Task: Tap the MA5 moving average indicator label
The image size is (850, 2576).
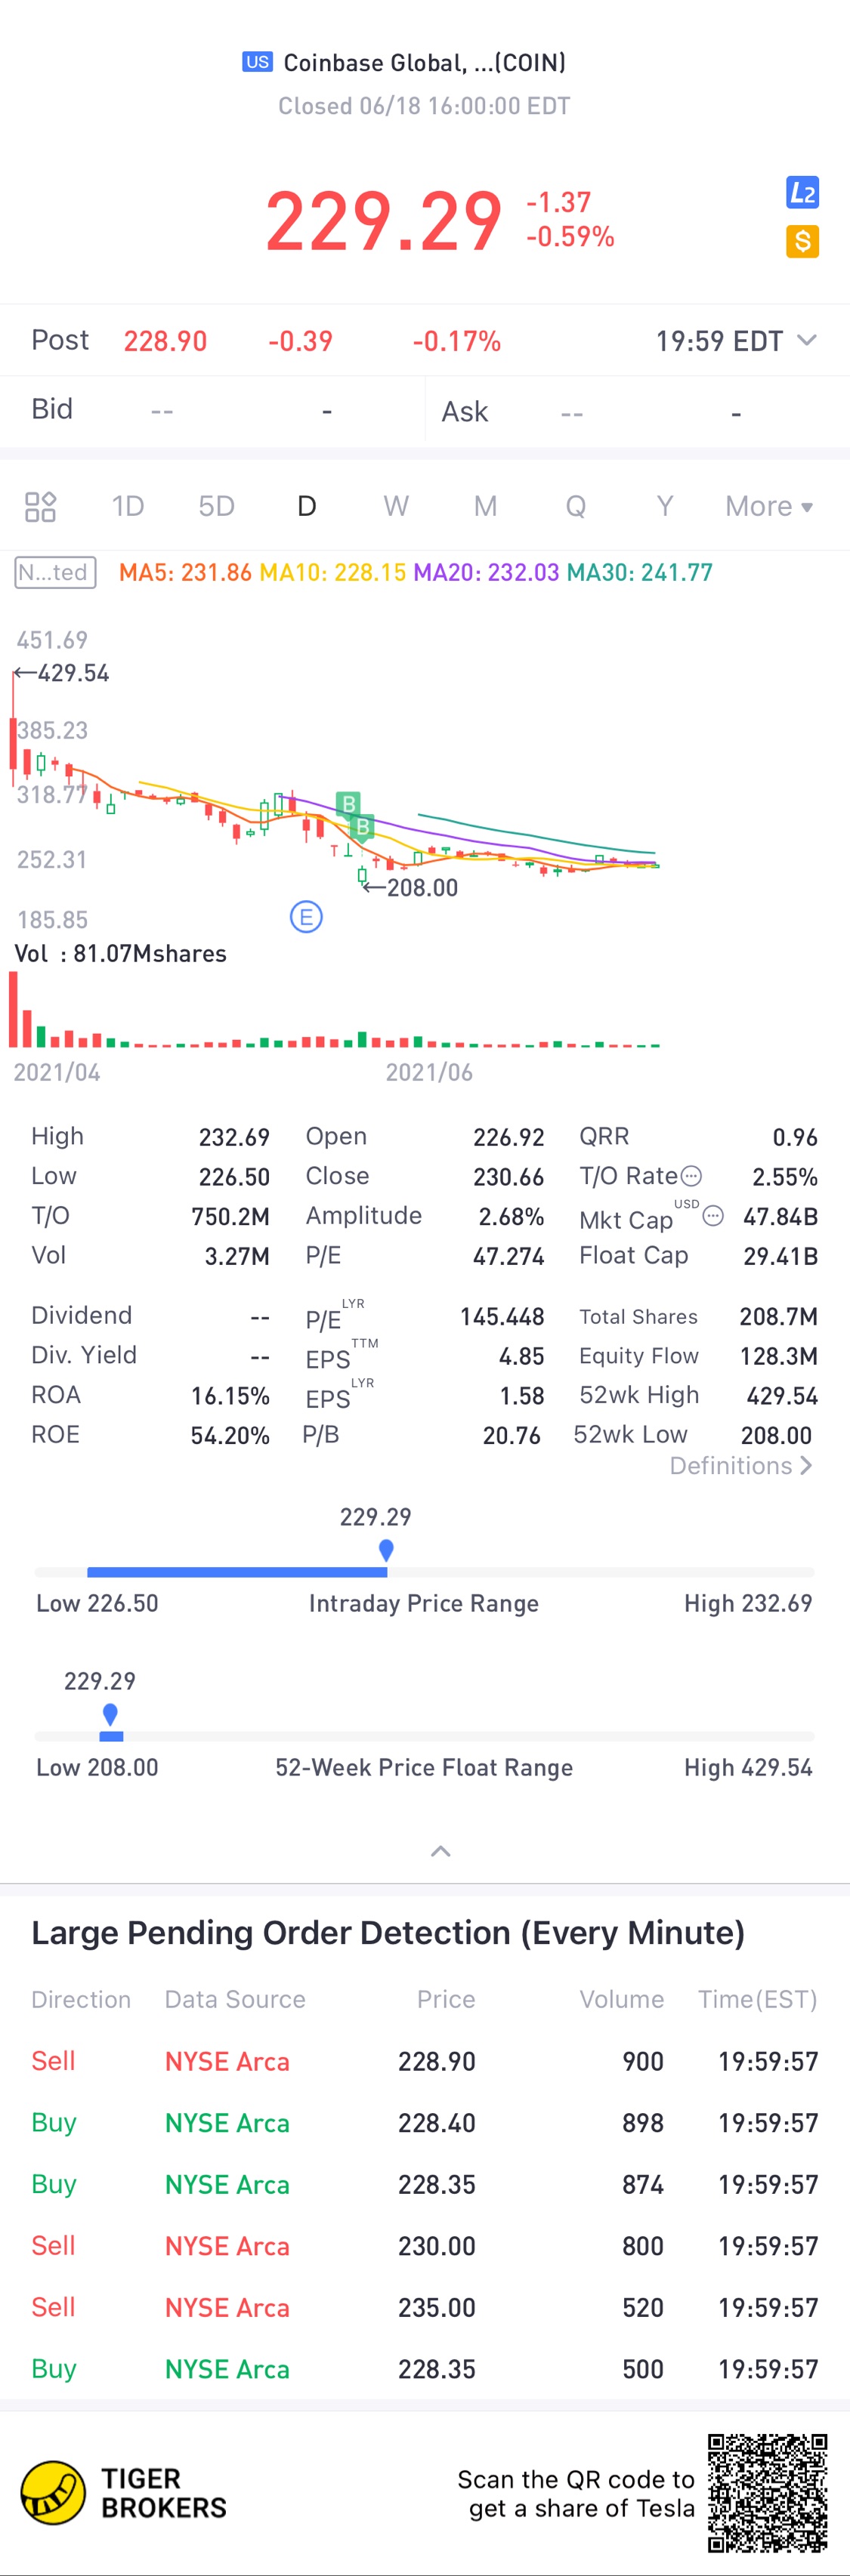Action: coord(185,572)
